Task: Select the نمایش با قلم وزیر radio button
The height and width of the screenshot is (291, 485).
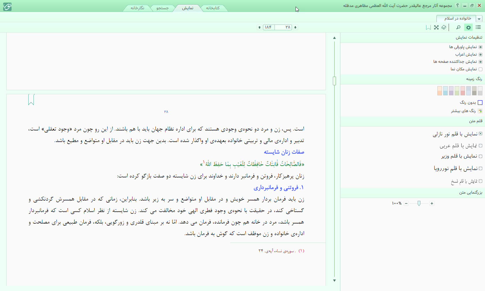Action: pyautogui.click(x=480, y=156)
